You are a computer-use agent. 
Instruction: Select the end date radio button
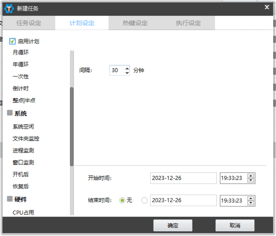point(144,201)
